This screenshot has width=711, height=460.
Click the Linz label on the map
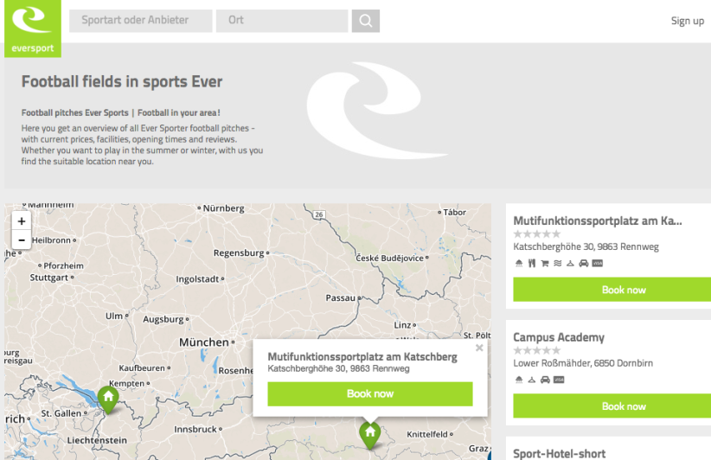402,325
